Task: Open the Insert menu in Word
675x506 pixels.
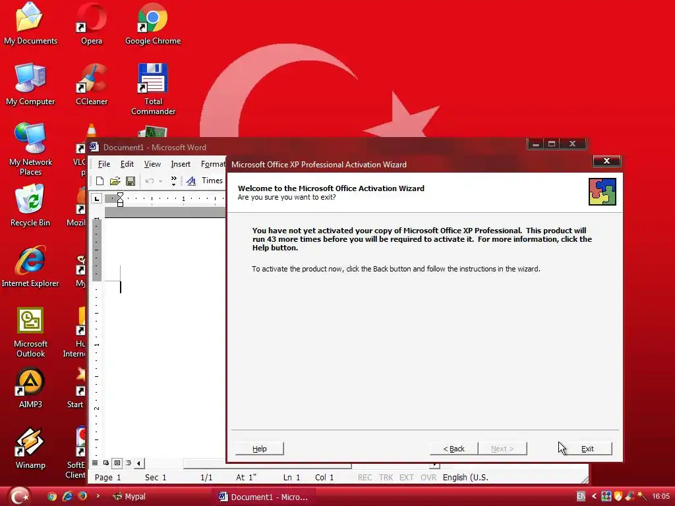Action: [181, 164]
